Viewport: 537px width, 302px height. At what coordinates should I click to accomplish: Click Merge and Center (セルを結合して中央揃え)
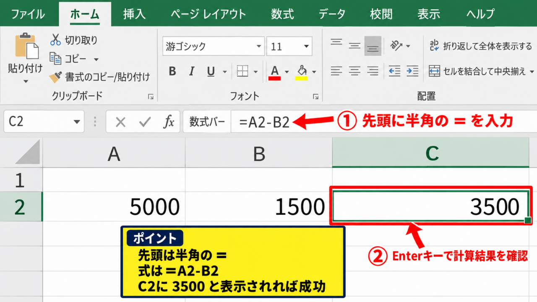point(477,71)
